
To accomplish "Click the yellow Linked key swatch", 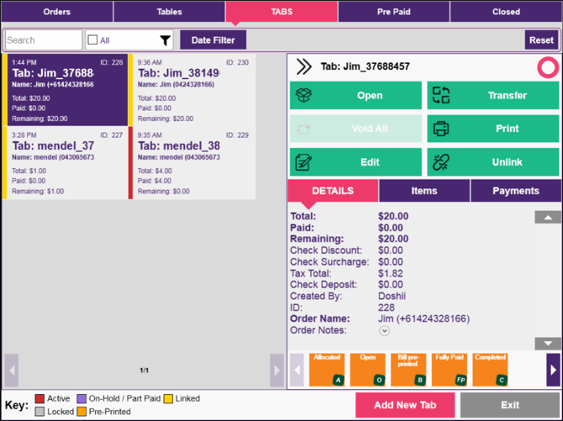I will tap(168, 398).
